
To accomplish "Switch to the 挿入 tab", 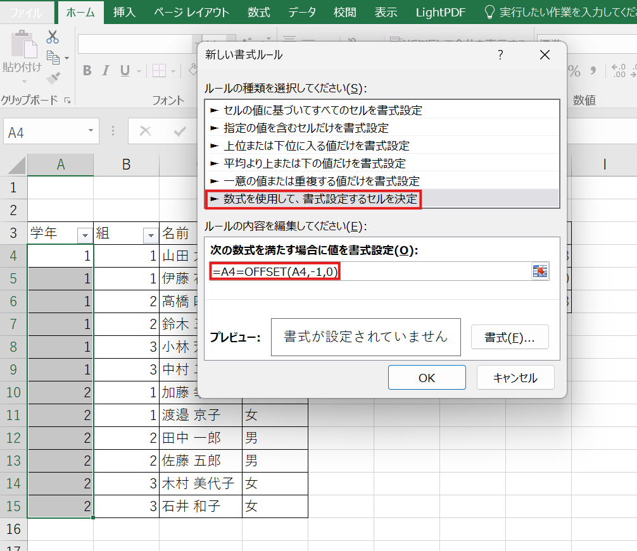I will click(x=124, y=13).
